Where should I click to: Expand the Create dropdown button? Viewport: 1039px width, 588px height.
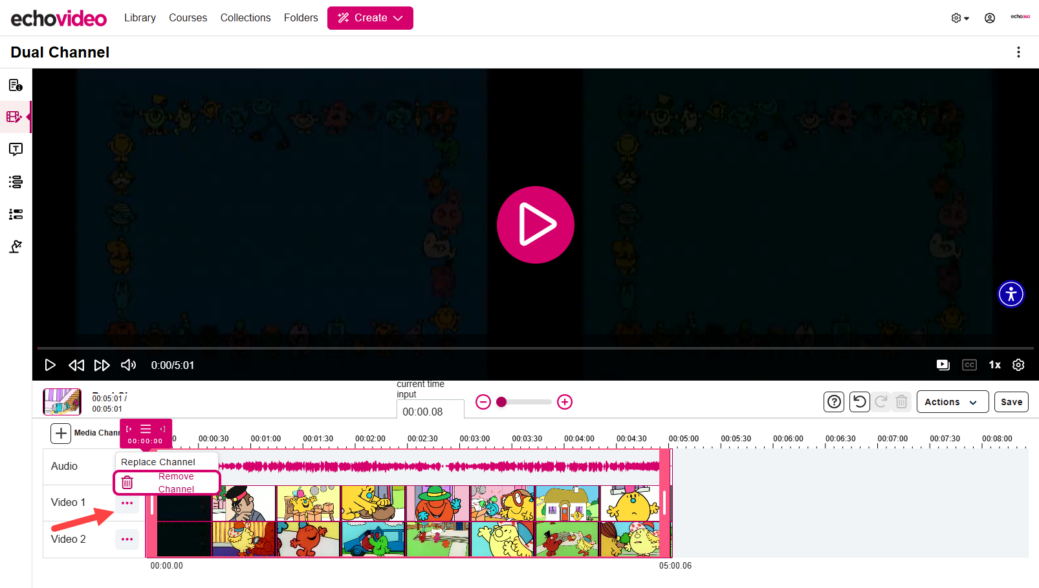(x=370, y=18)
